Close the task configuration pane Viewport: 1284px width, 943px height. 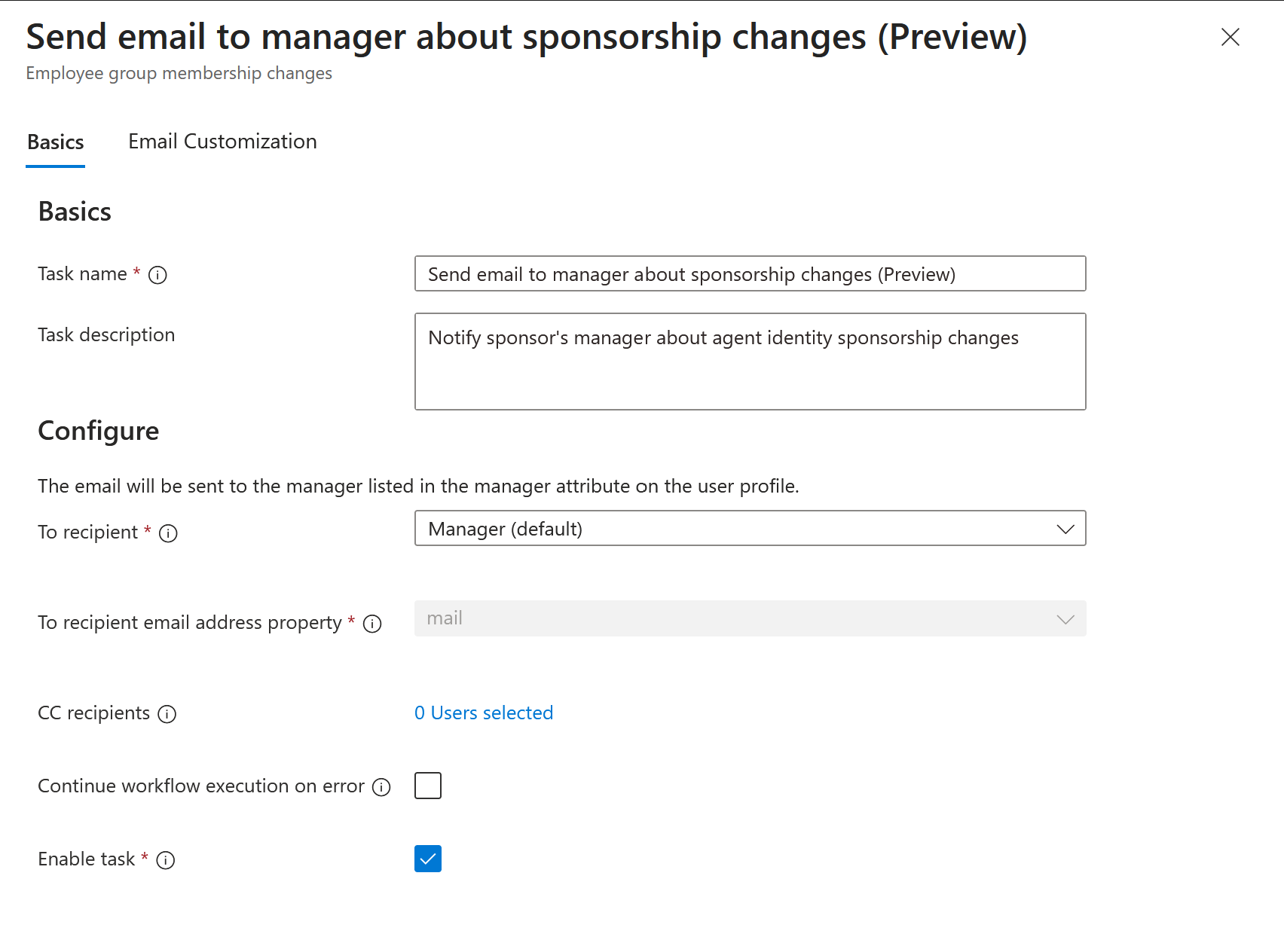pyautogui.click(x=1230, y=37)
